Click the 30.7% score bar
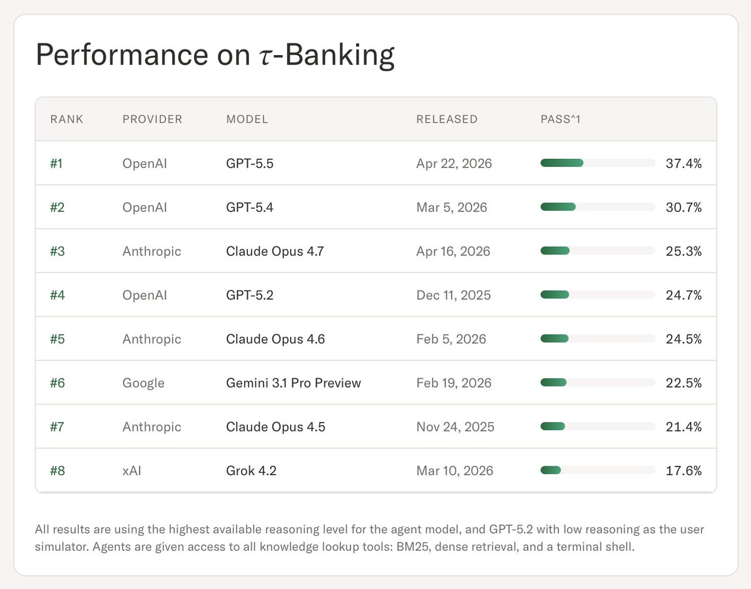 [598, 207]
